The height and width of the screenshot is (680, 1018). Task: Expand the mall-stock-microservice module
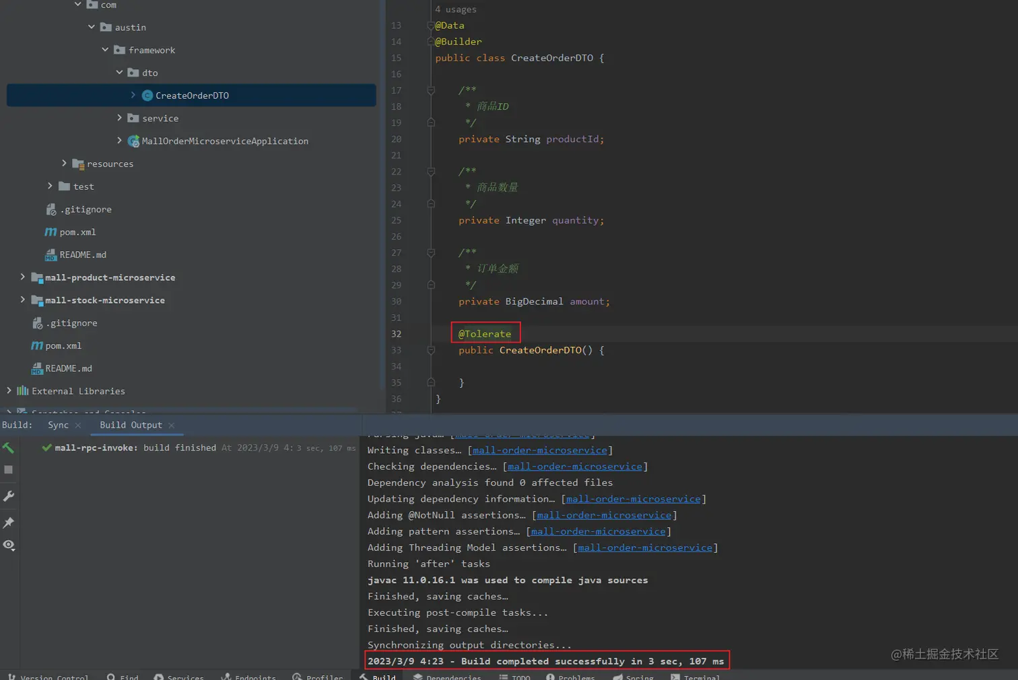click(x=22, y=300)
